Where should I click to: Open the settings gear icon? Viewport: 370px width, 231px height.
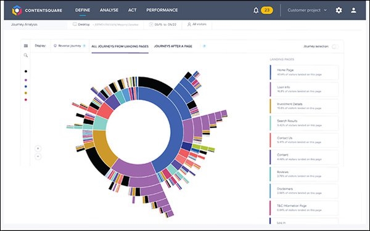click(x=339, y=10)
